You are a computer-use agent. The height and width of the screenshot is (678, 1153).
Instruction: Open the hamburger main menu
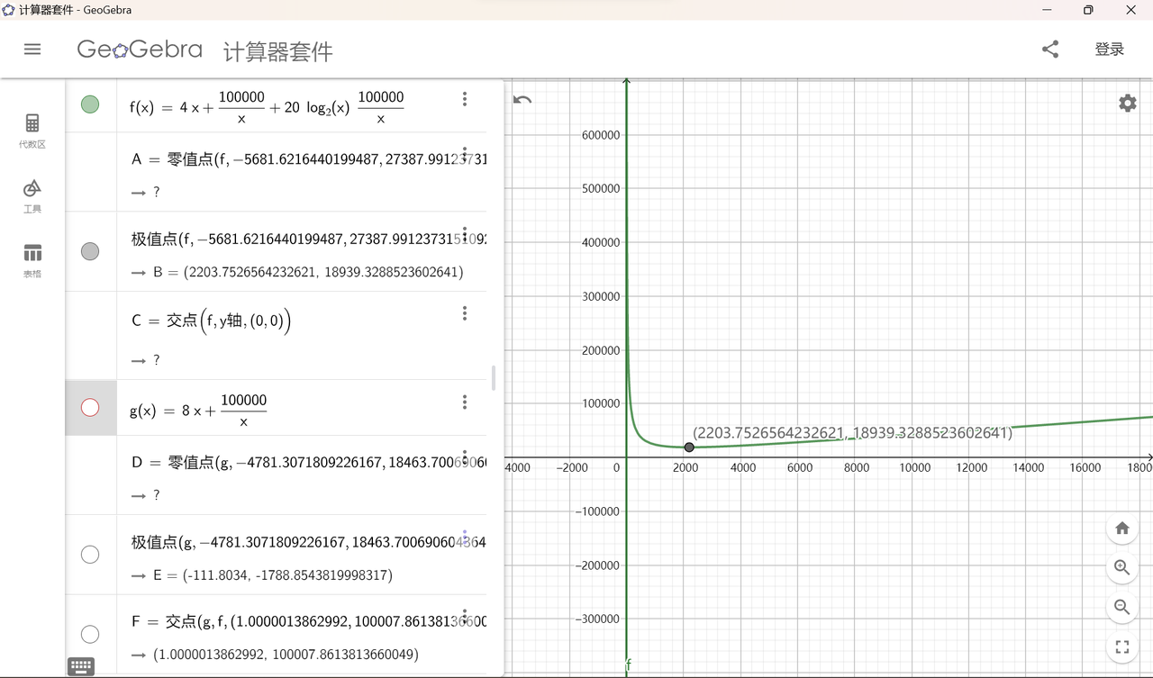32,50
